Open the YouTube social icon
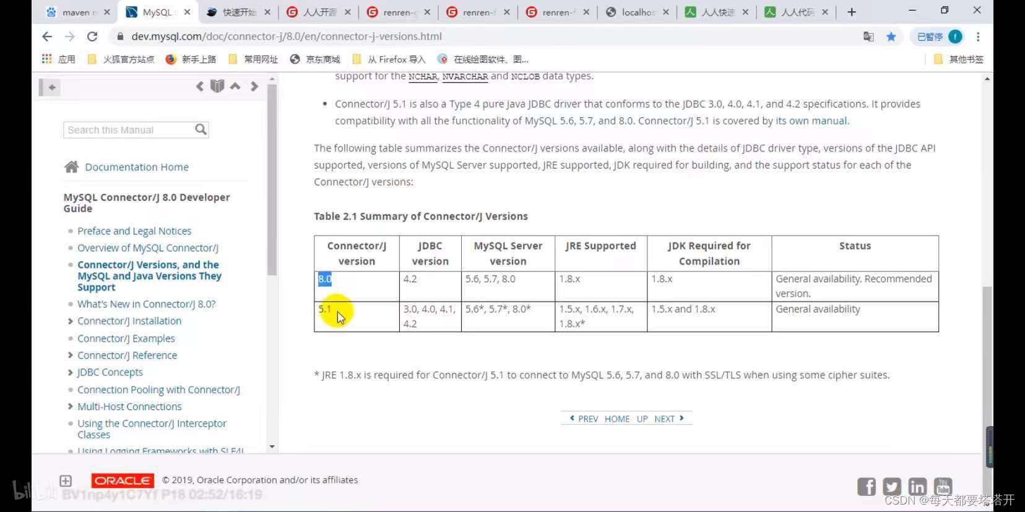The width and height of the screenshot is (1025, 512). pos(943,487)
